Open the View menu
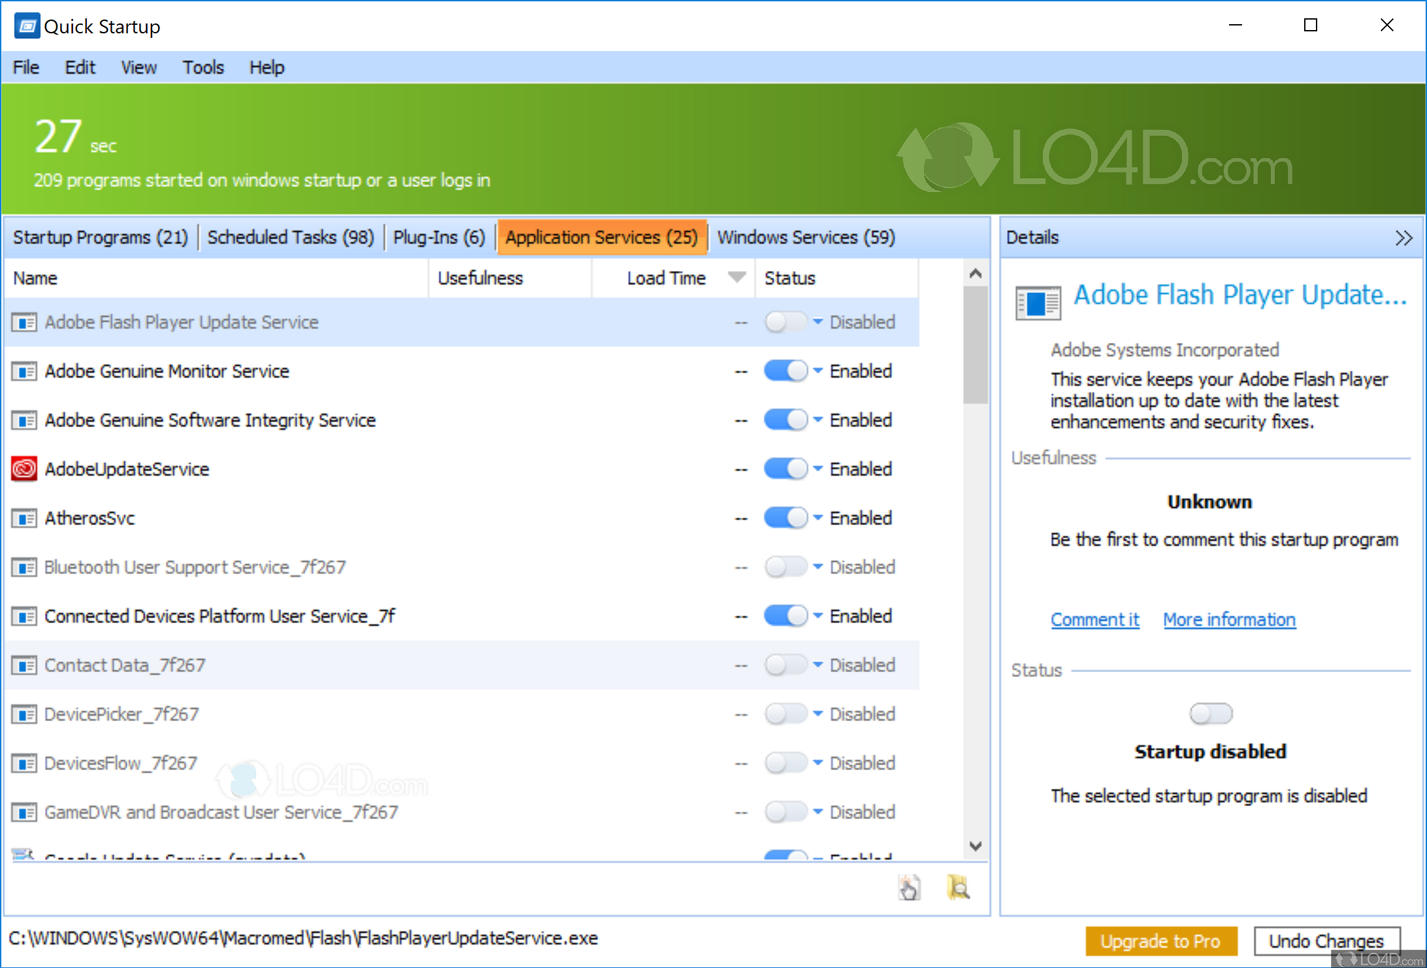This screenshot has height=968, width=1427. click(x=139, y=67)
